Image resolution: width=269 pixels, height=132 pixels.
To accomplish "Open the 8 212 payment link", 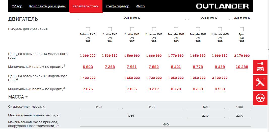I will tap(154, 89).
